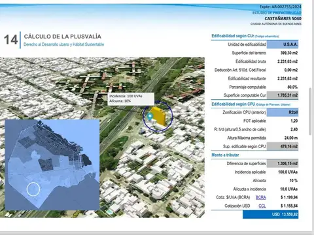Click the Buenos Aires inset map
314x235 pixels.
tap(52, 164)
